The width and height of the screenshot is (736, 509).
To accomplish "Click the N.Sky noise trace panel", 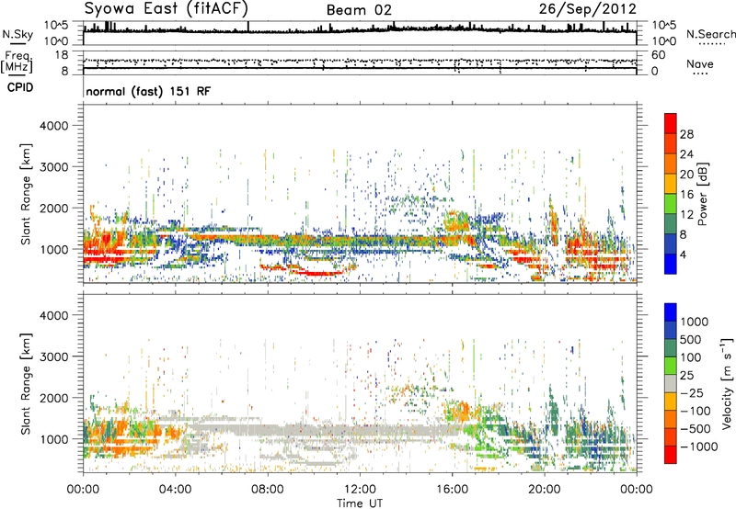I will click(360, 33).
